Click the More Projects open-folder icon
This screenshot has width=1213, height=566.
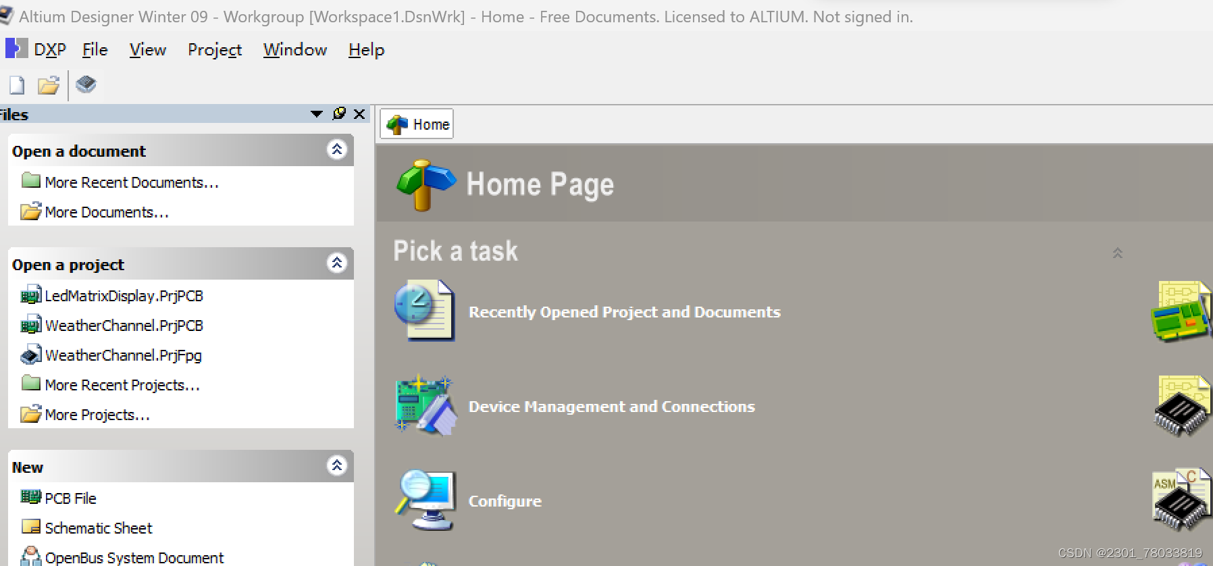(31, 414)
